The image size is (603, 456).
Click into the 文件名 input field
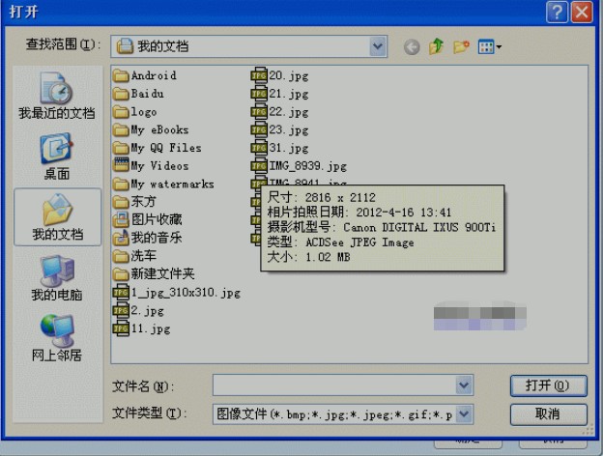tap(334, 385)
